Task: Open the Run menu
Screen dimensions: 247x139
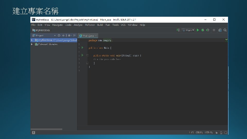Action: pos(108,25)
